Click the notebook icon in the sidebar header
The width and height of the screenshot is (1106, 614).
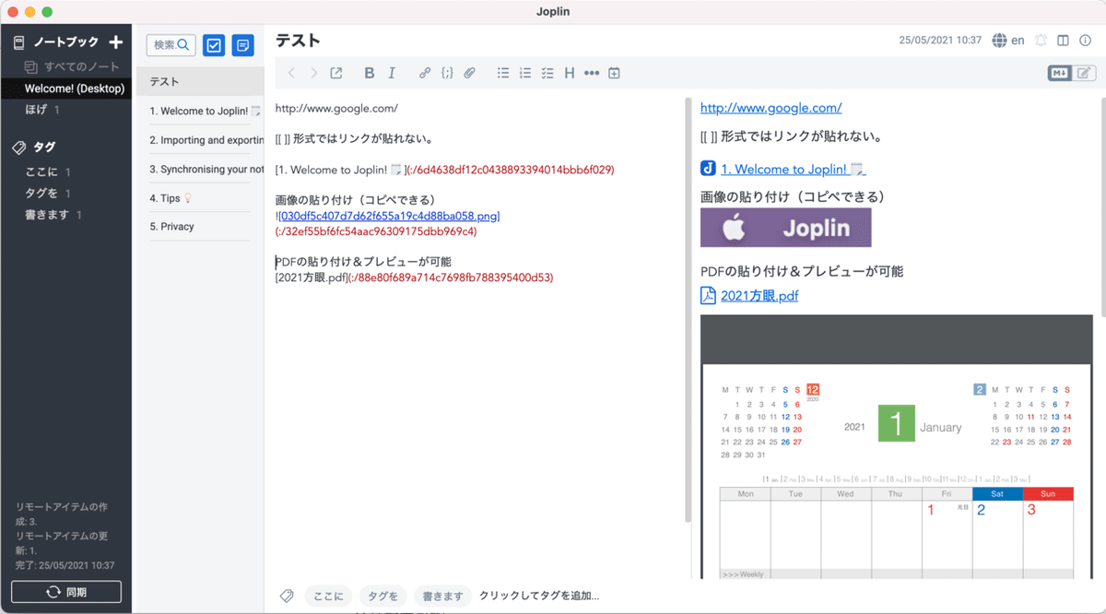(18, 41)
